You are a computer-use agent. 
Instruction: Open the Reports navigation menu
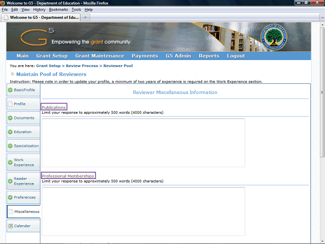tap(209, 56)
